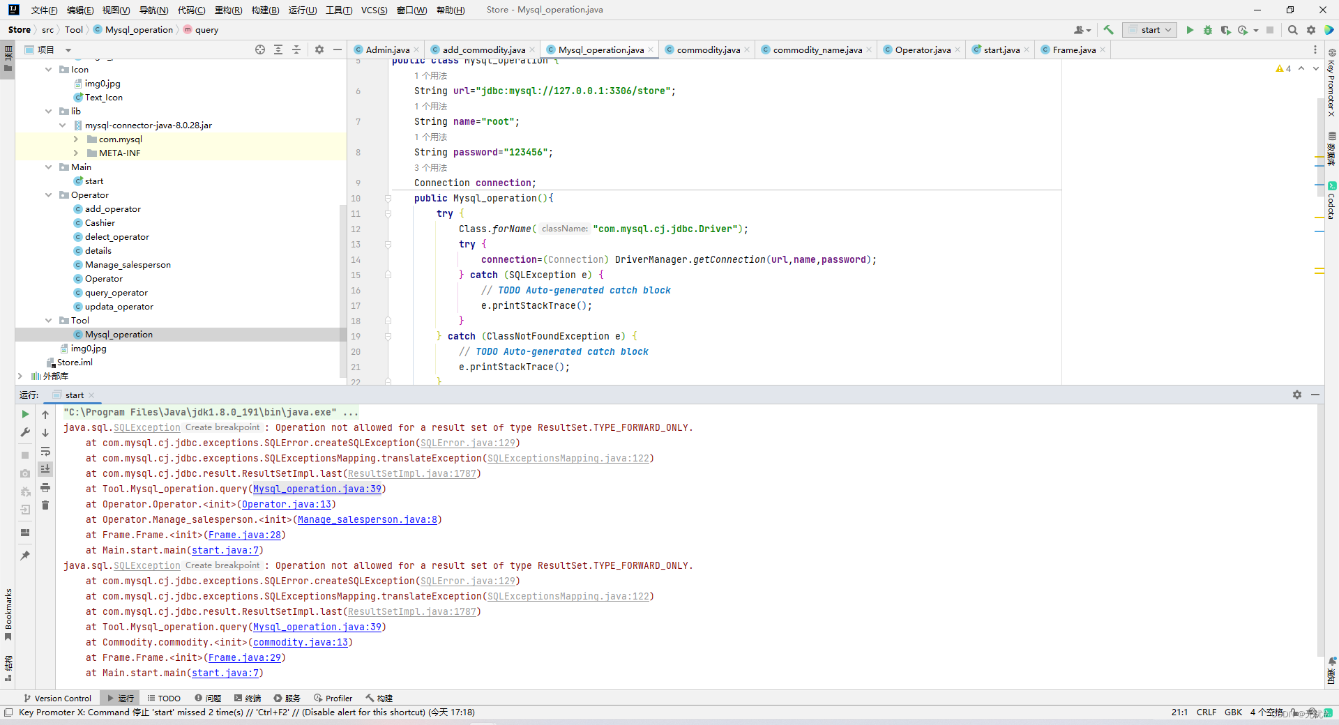Click down arrow to next stack trace

(x=45, y=433)
